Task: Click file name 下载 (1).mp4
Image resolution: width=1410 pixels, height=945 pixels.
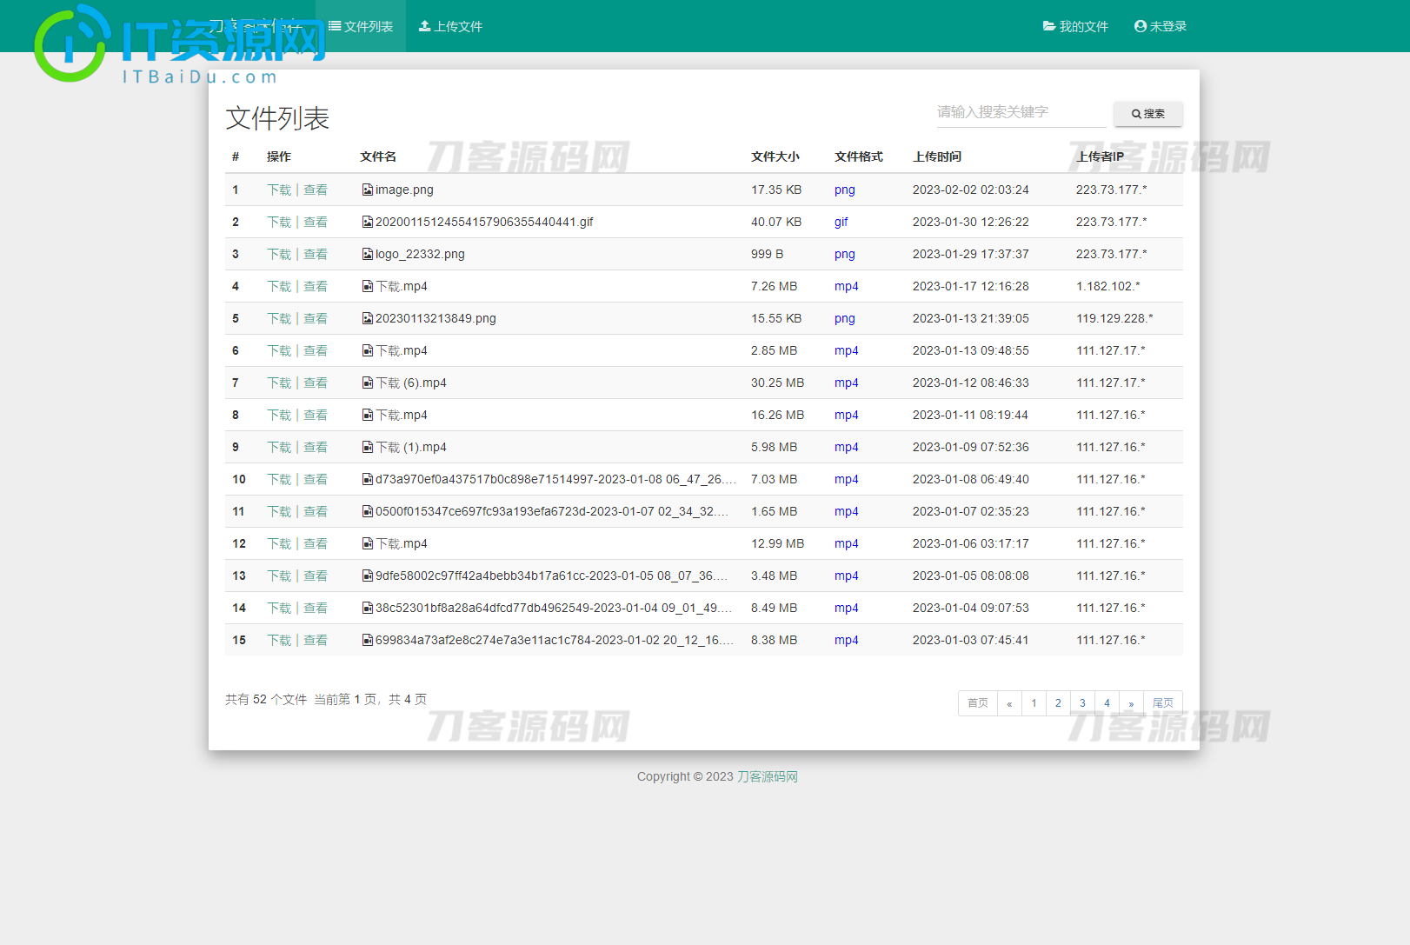Action: pyautogui.click(x=411, y=447)
